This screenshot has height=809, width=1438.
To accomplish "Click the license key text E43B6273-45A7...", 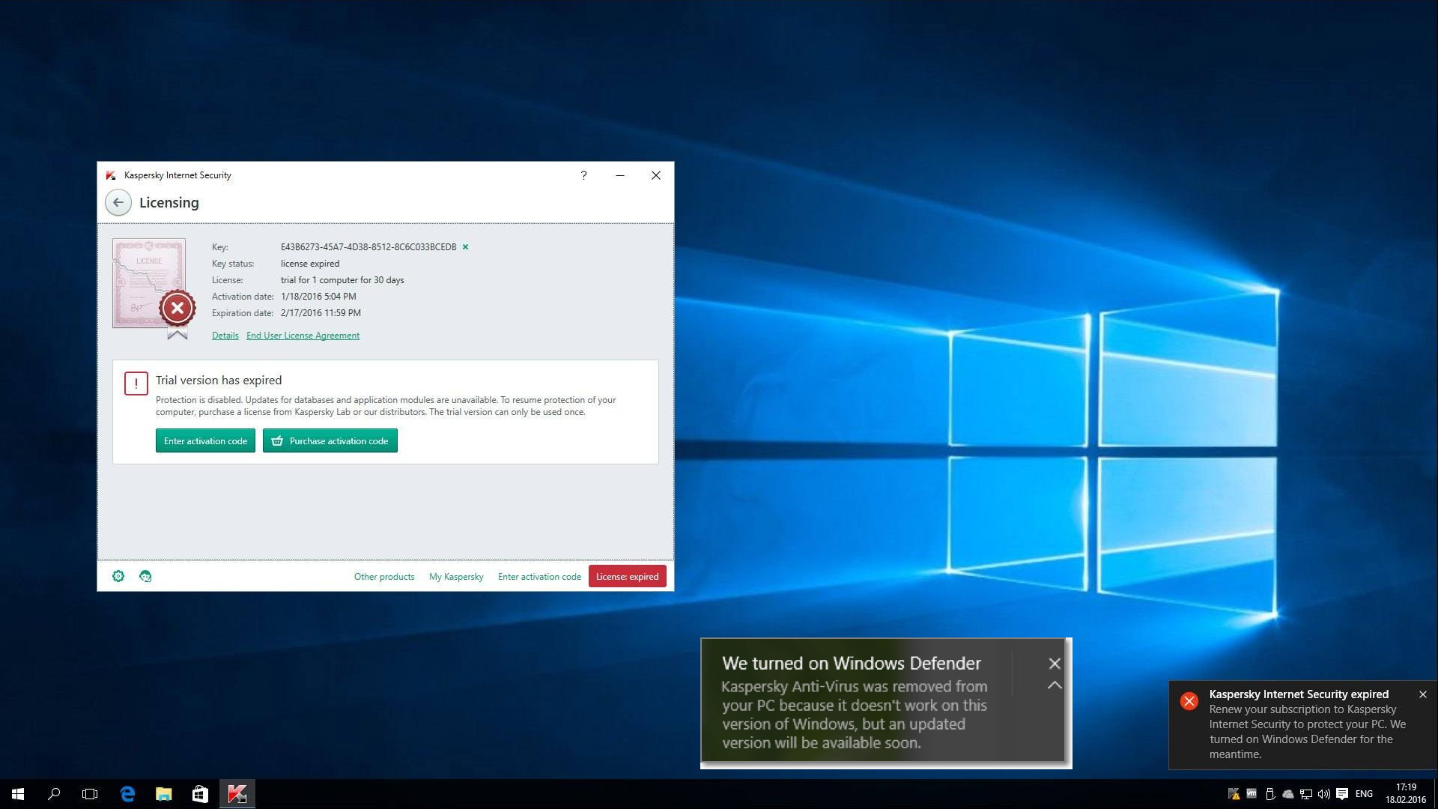I will coord(368,247).
